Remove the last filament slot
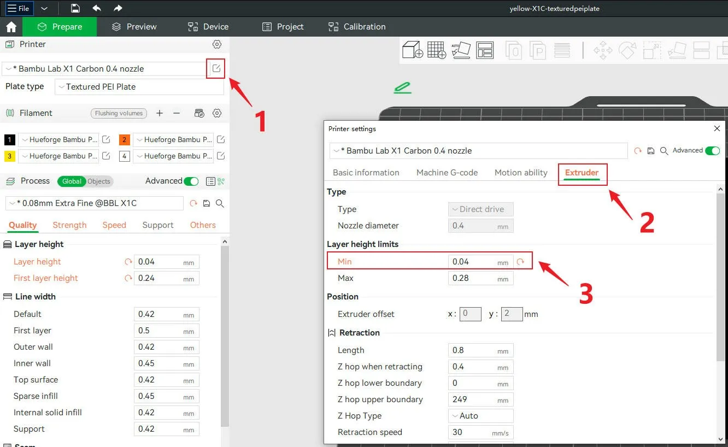 pyautogui.click(x=177, y=113)
